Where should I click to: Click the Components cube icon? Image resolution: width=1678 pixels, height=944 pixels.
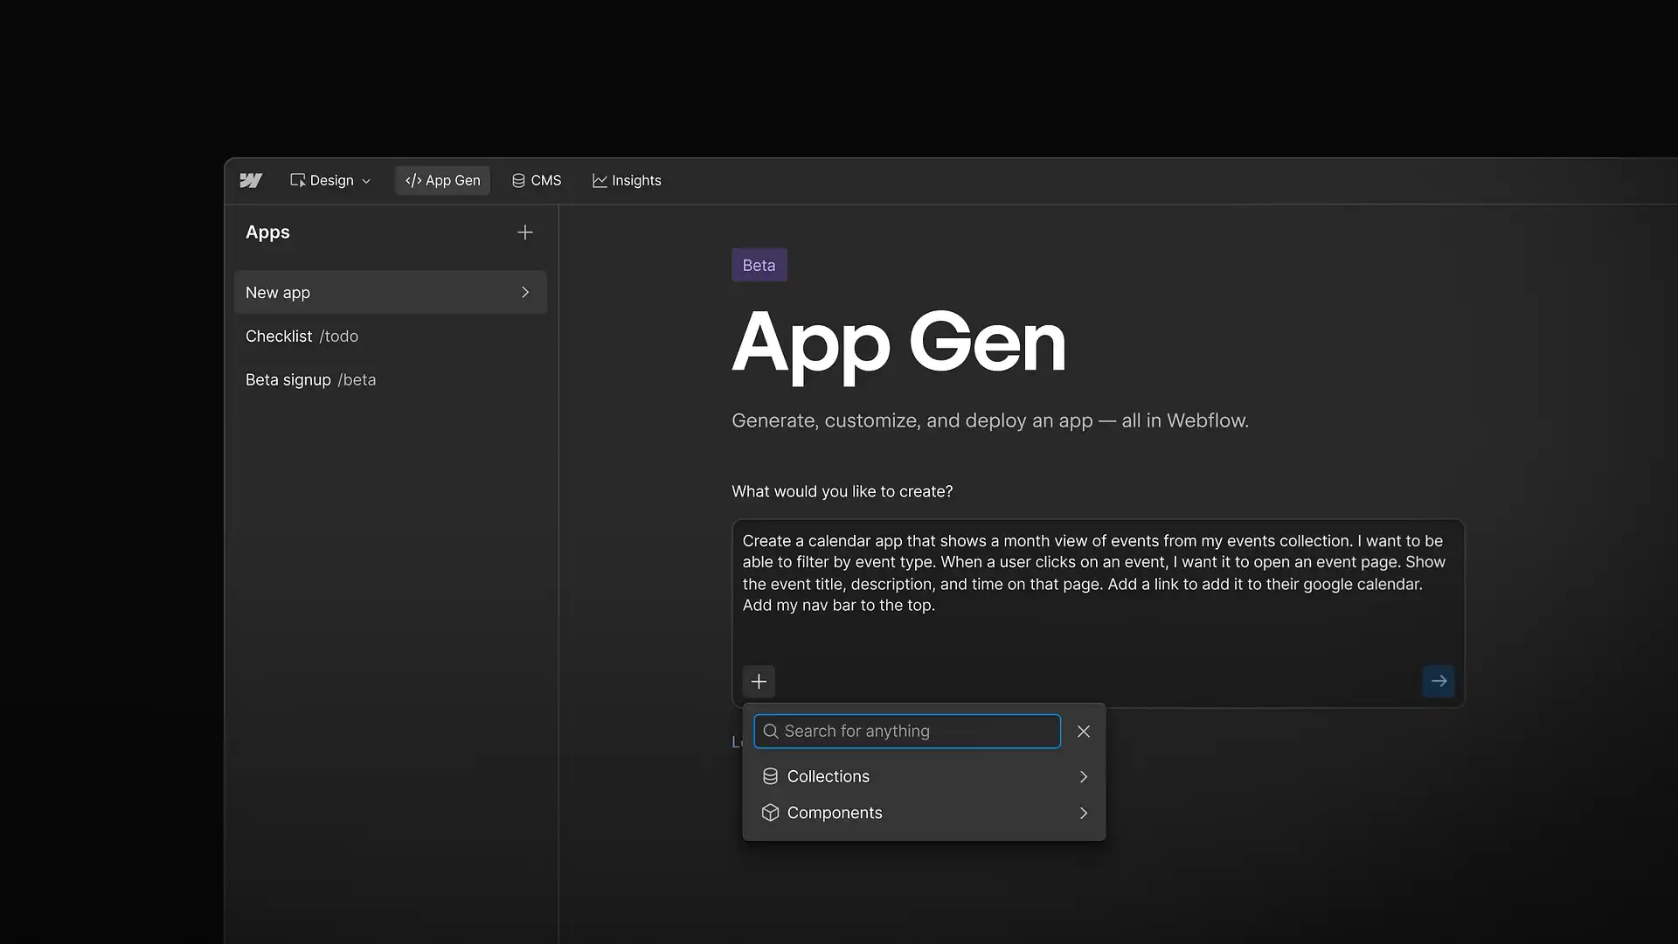pyautogui.click(x=770, y=813)
